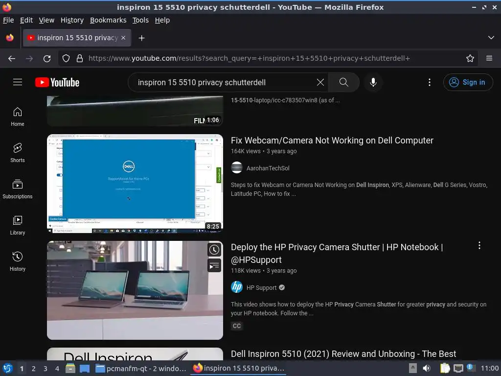The width and height of the screenshot is (501, 376).
Task: Open the History menu in menu bar
Action: coord(72,20)
